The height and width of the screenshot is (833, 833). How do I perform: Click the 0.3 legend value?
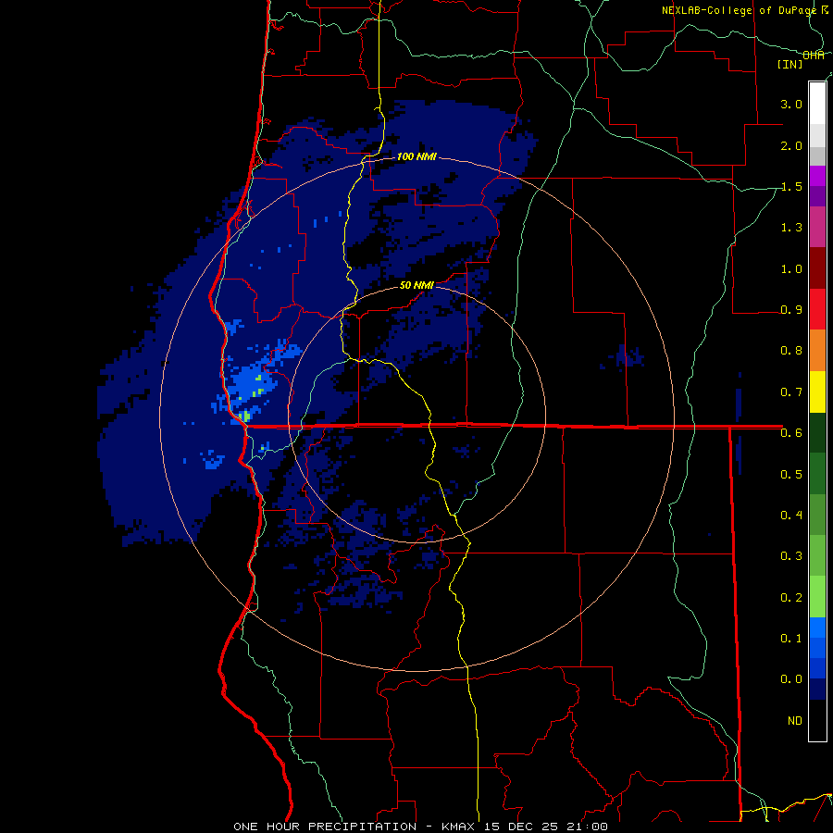pos(791,556)
